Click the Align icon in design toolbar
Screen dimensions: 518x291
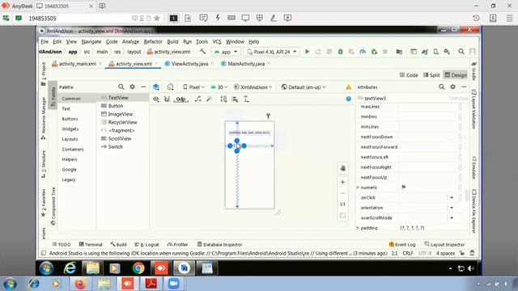click(235, 99)
